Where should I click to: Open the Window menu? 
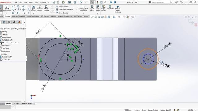click(43, 2)
